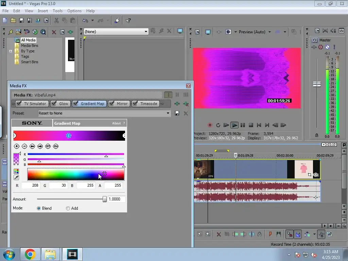
Task: Open a project with the folder icon
Action: (13, 20)
